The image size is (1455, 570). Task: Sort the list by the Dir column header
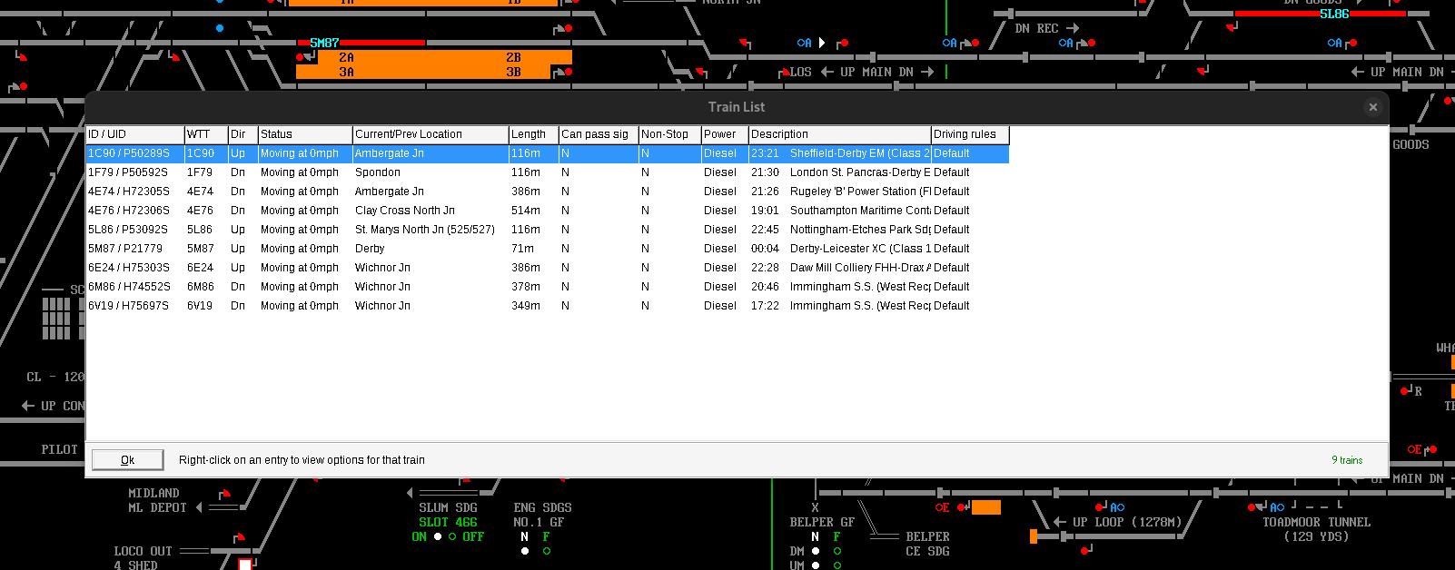243,134
